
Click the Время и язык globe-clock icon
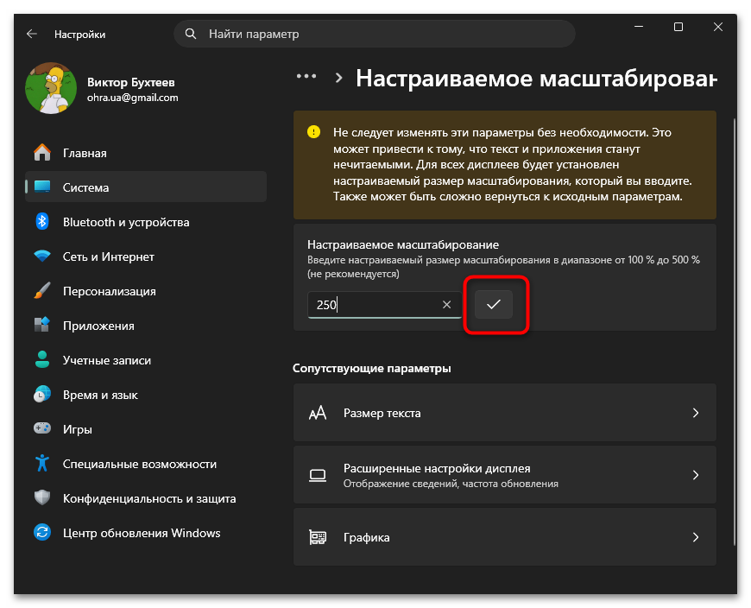(x=42, y=395)
